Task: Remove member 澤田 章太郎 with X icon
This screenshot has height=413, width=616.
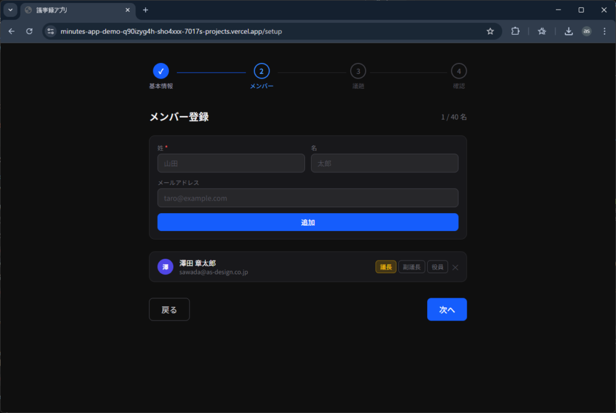Action: coord(455,267)
